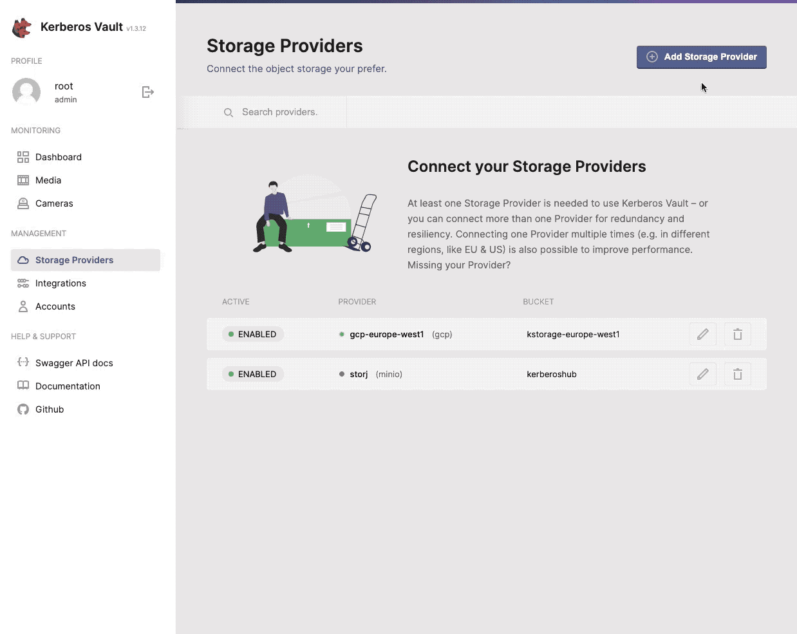Click the Github icon in sidebar
This screenshot has width=797, height=634.
tap(23, 409)
